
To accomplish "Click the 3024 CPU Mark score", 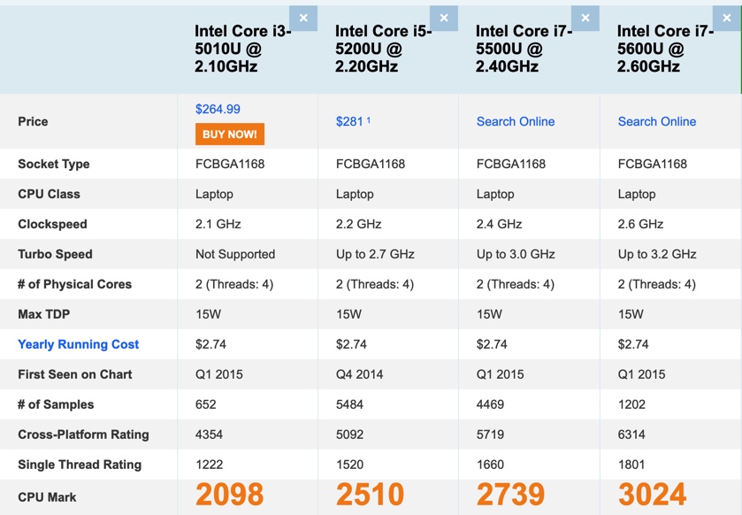I will point(653,496).
